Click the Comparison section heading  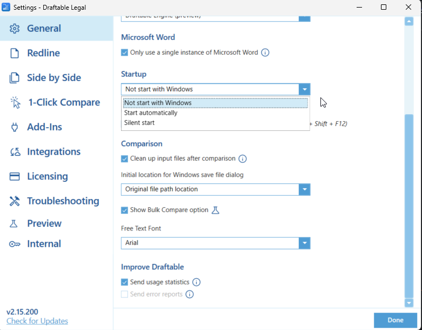[x=142, y=144]
